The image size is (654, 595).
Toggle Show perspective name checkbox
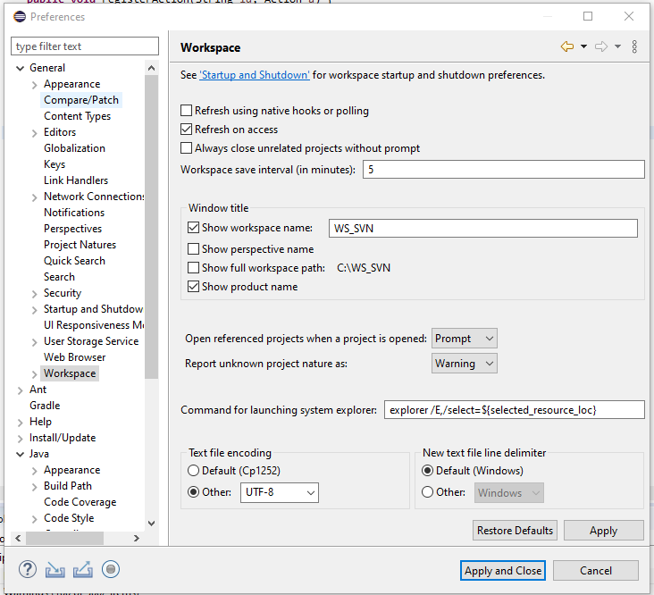pos(194,249)
